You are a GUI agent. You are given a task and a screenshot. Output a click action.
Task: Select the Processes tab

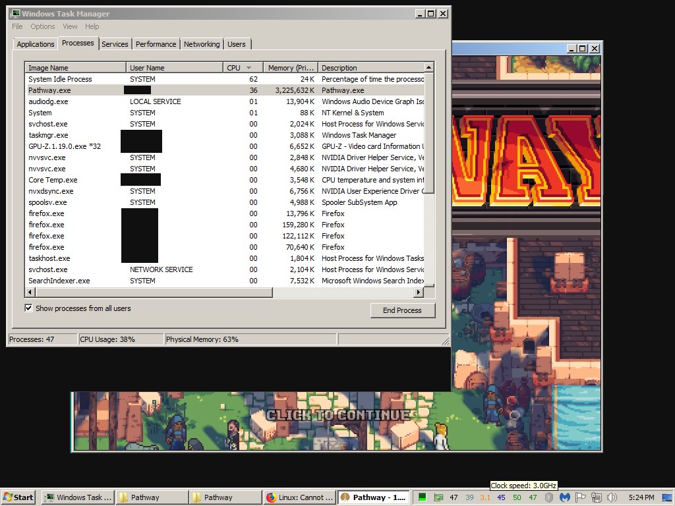coord(78,43)
